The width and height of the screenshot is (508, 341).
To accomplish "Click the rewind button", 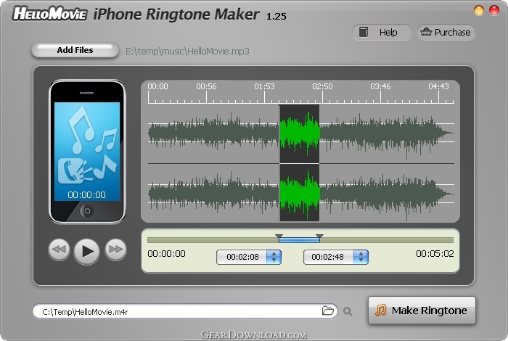I will pos(59,250).
